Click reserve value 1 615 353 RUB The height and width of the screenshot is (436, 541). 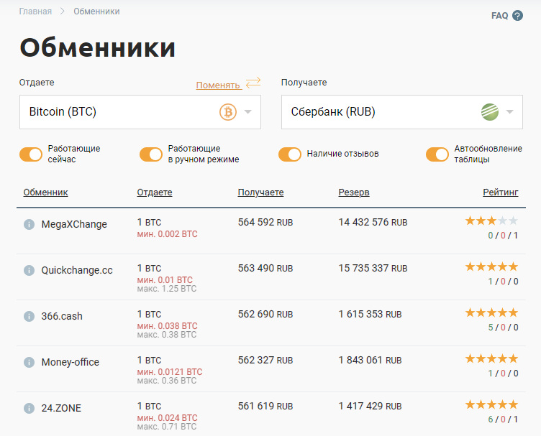coord(370,314)
